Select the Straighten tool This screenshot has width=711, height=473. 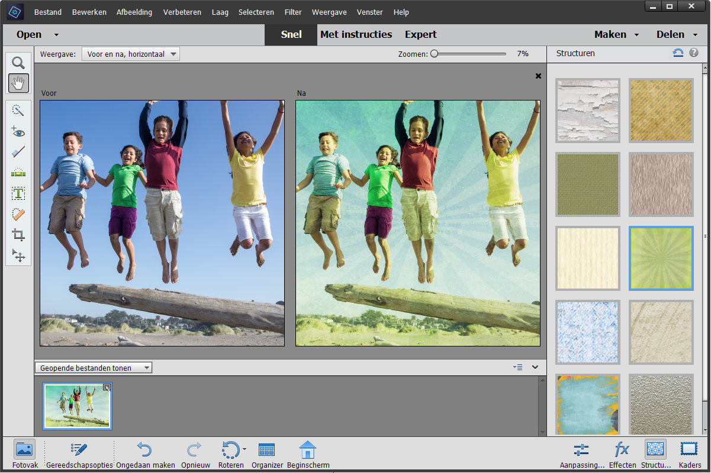pos(18,173)
